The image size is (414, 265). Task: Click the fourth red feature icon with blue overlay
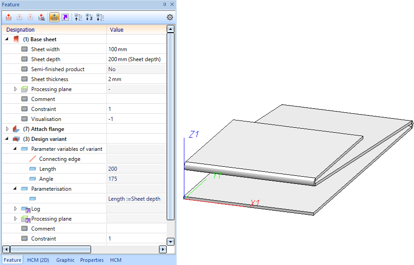coord(41,17)
